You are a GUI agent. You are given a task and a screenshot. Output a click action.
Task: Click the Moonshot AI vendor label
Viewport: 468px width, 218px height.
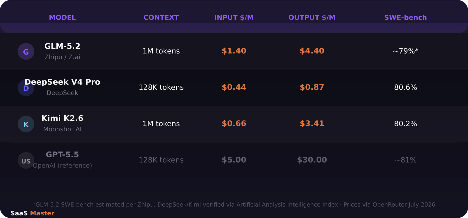[x=62, y=129]
